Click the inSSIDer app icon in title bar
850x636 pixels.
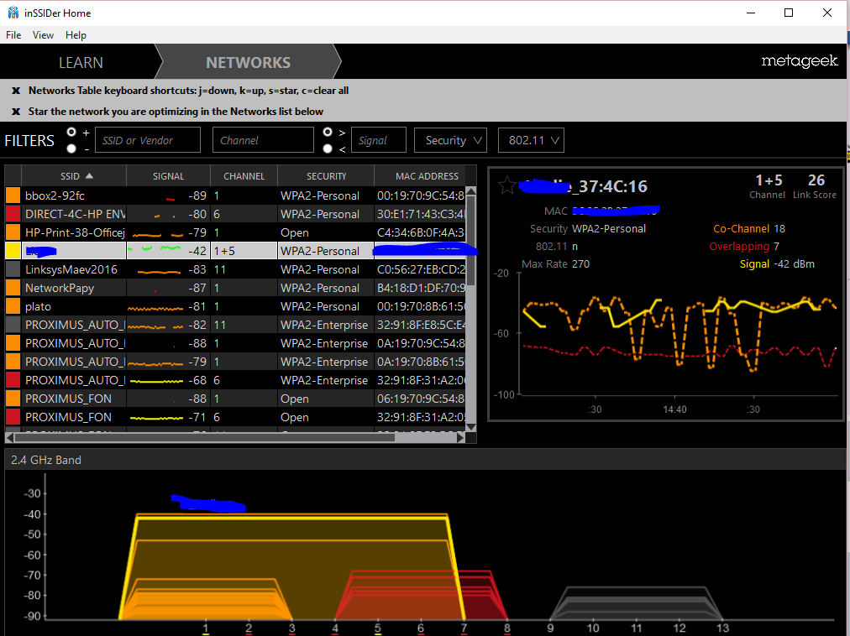13,13
